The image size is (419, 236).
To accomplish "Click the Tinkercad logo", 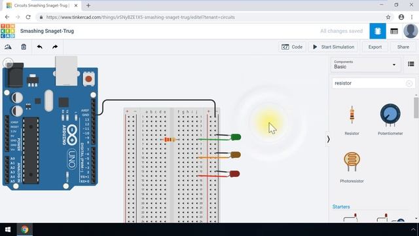I will [x=8, y=31].
